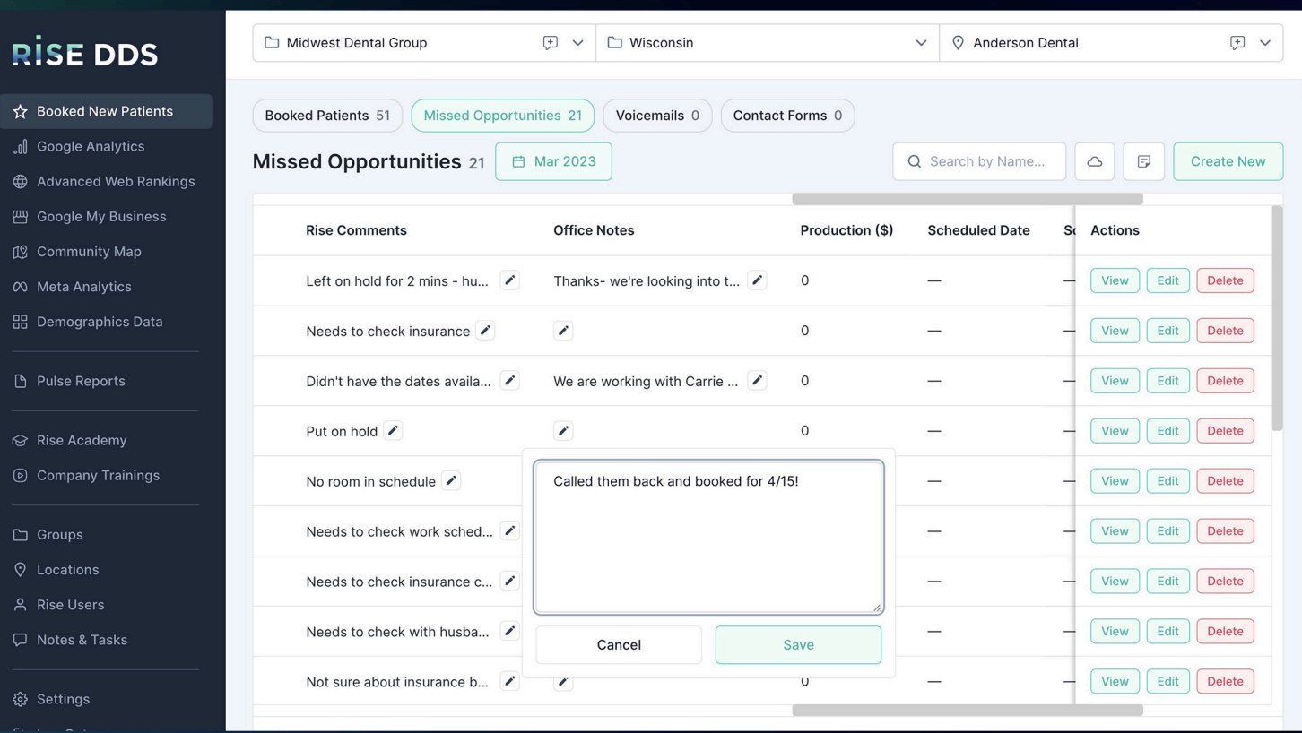
Task: Edit 'Needs to check work sched...' comment
Action: [509, 531]
